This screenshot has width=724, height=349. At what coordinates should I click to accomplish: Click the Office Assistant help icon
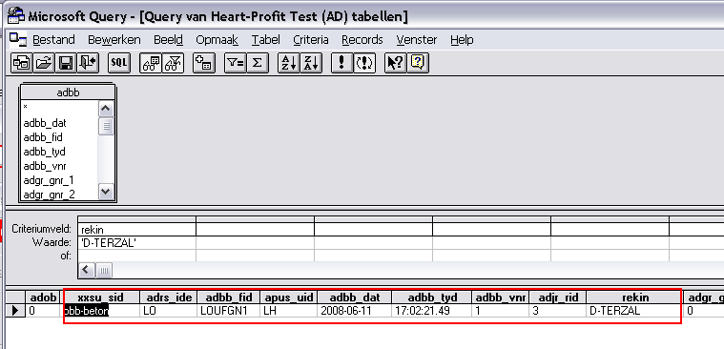click(x=418, y=63)
